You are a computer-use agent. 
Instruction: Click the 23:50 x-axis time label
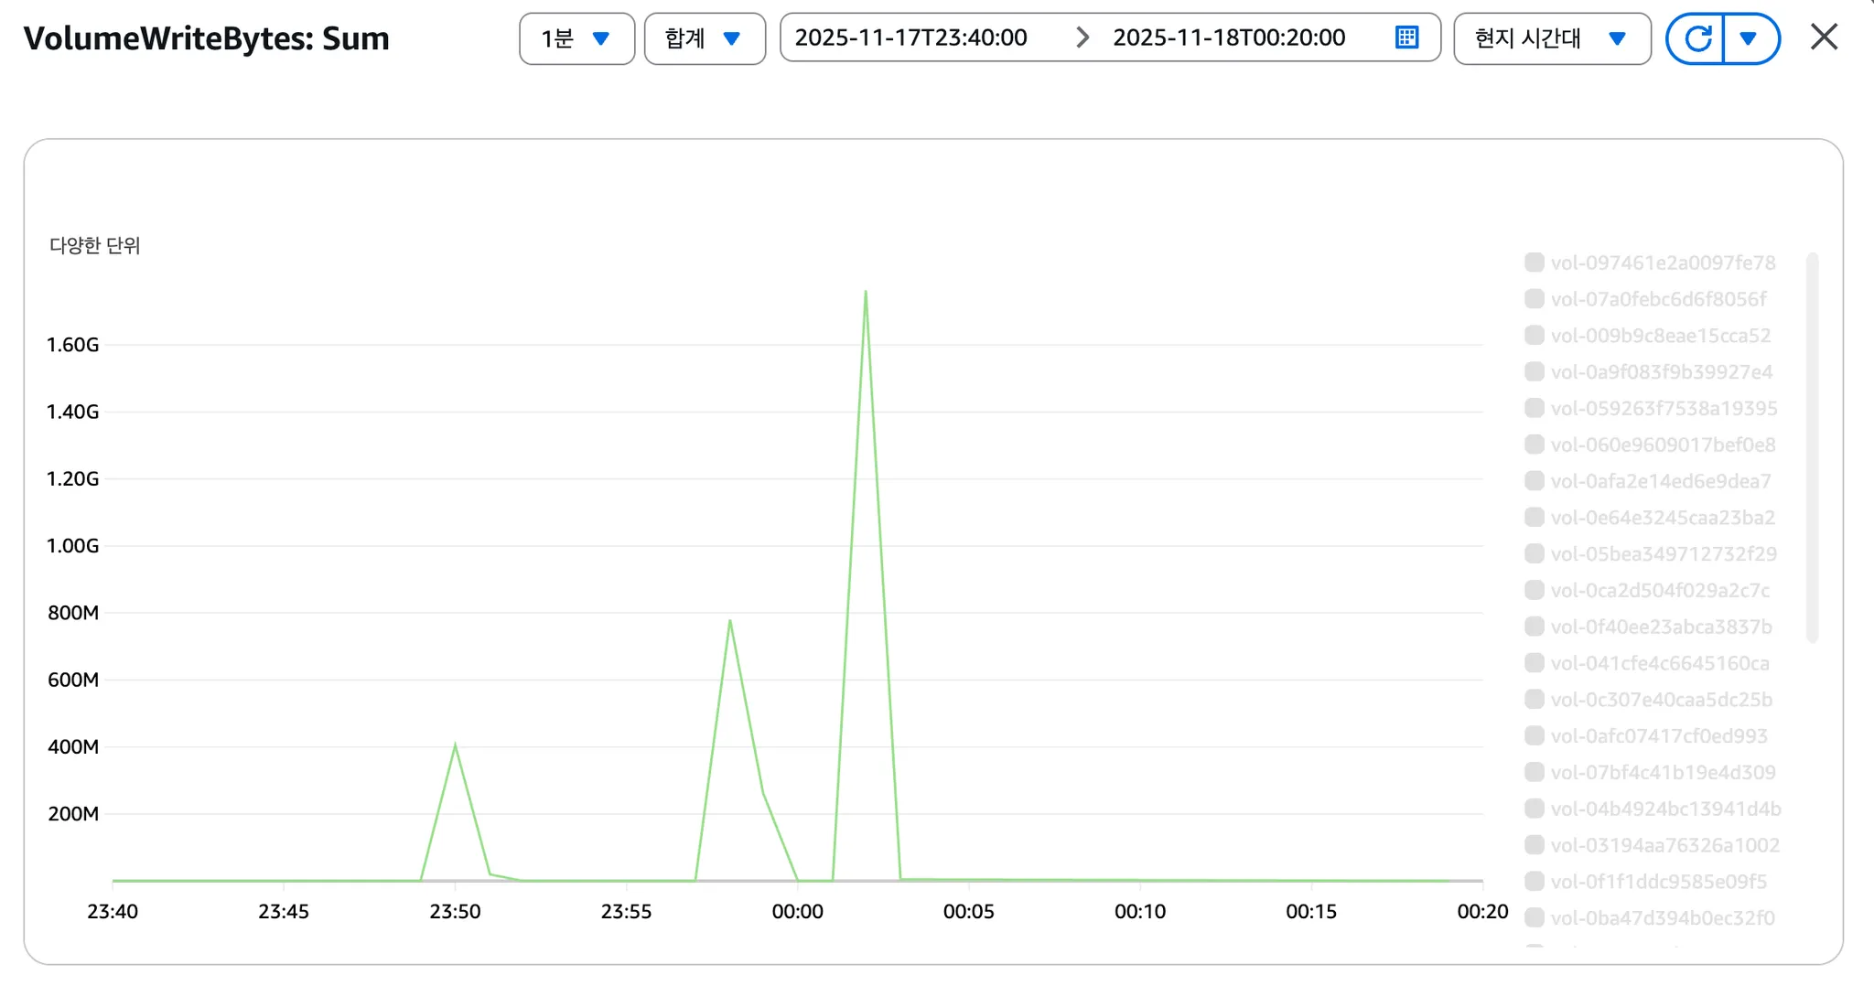pyautogui.click(x=455, y=911)
